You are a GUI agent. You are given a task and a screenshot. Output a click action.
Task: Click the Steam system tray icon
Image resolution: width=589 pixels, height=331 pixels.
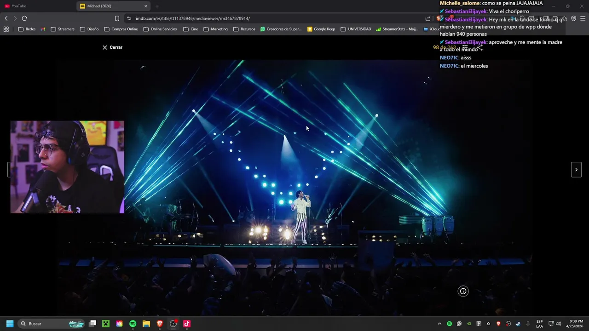pyautogui.click(x=518, y=324)
